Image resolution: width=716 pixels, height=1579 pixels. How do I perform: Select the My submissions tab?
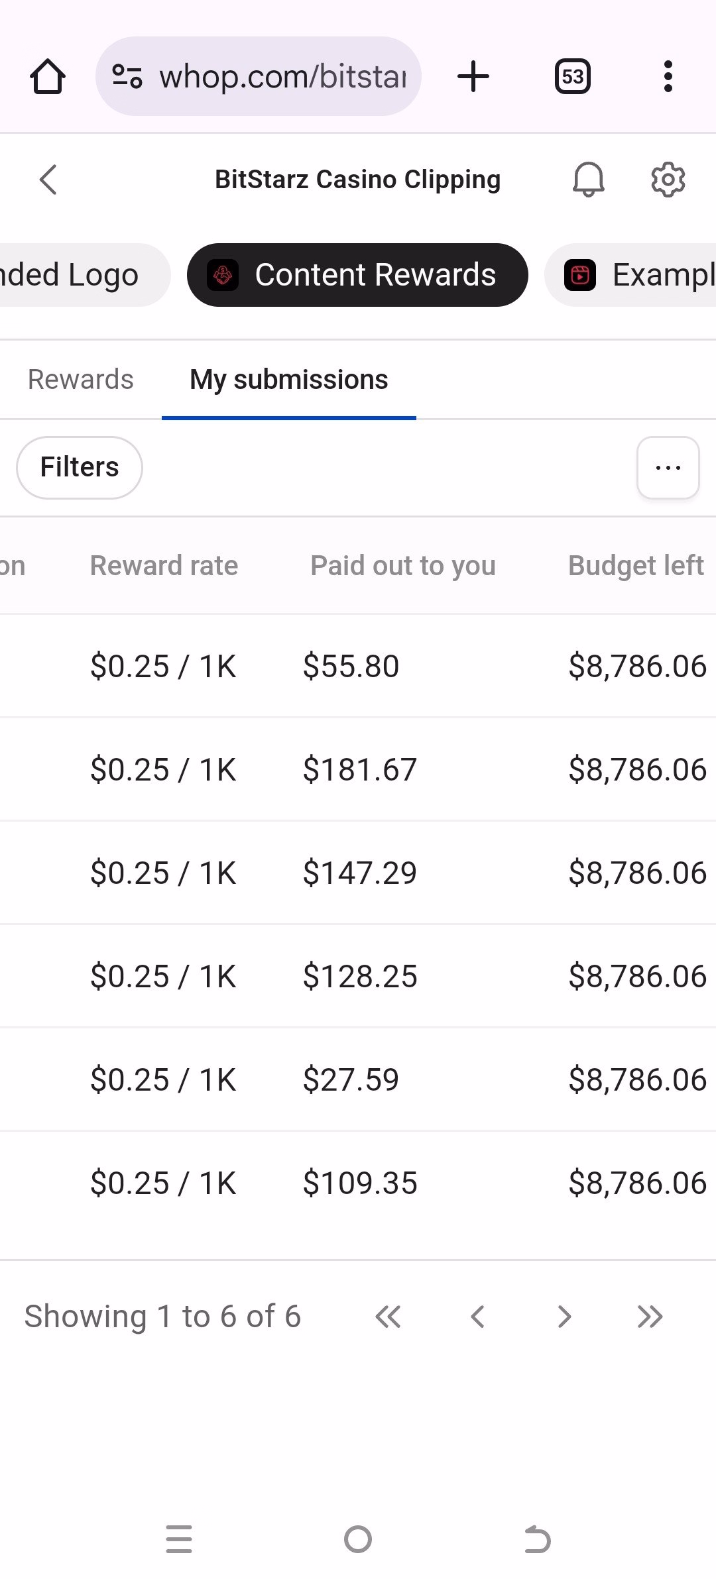(x=289, y=380)
